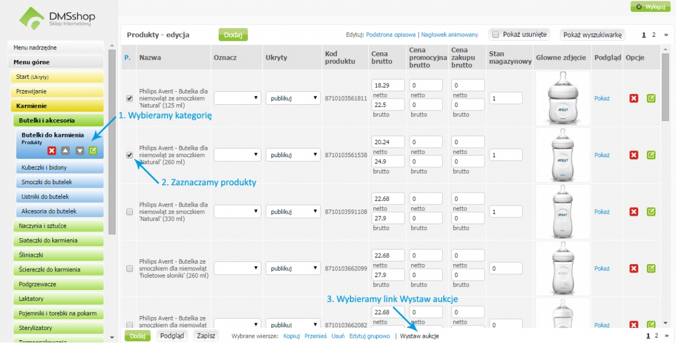Viewport: 676px width, 343px height.
Task: Open Laktatory category
Action: click(59, 299)
